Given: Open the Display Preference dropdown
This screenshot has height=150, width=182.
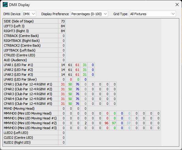Looking at the screenshot, I should click(89, 14).
